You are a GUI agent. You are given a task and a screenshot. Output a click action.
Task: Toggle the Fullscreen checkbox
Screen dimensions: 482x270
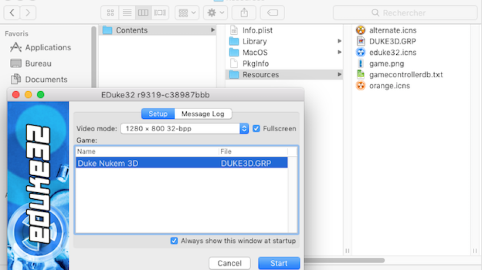[256, 129]
